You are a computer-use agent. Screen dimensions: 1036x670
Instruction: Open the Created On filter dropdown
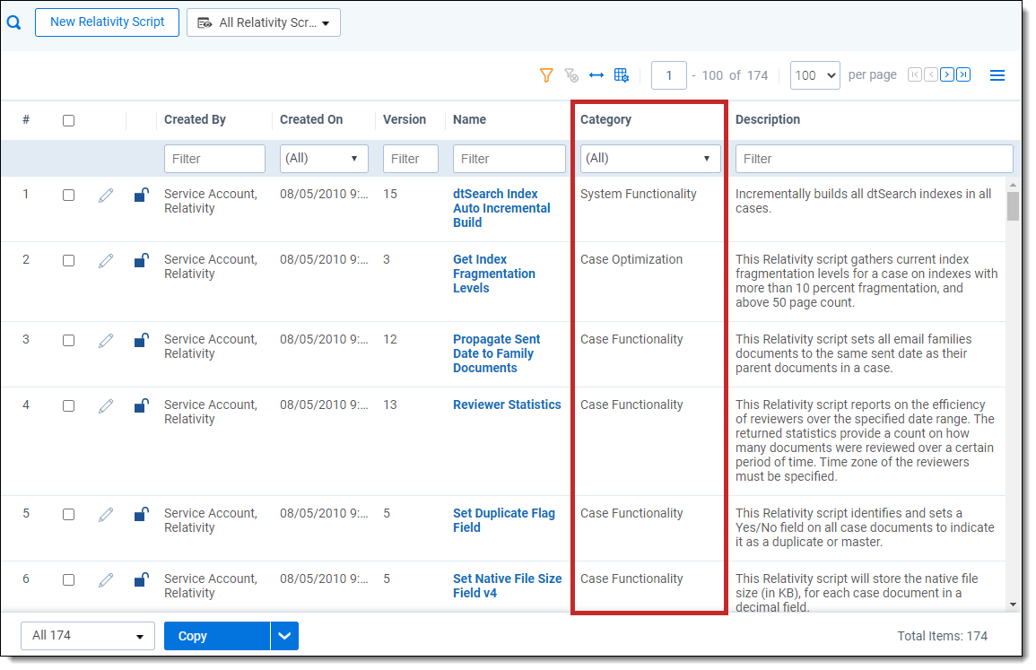[x=324, y=159]
